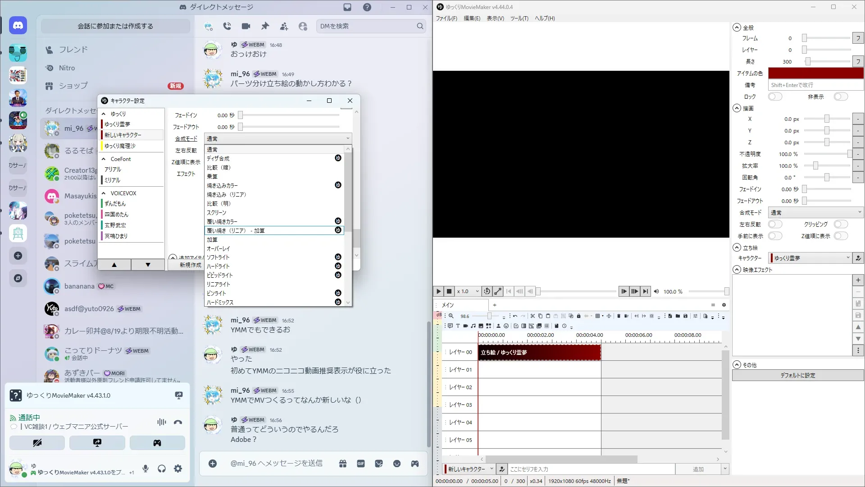Viewport: 865px width, 487px height.
Task: Mute the microphone in the Discord user panel
Action: 146,469
